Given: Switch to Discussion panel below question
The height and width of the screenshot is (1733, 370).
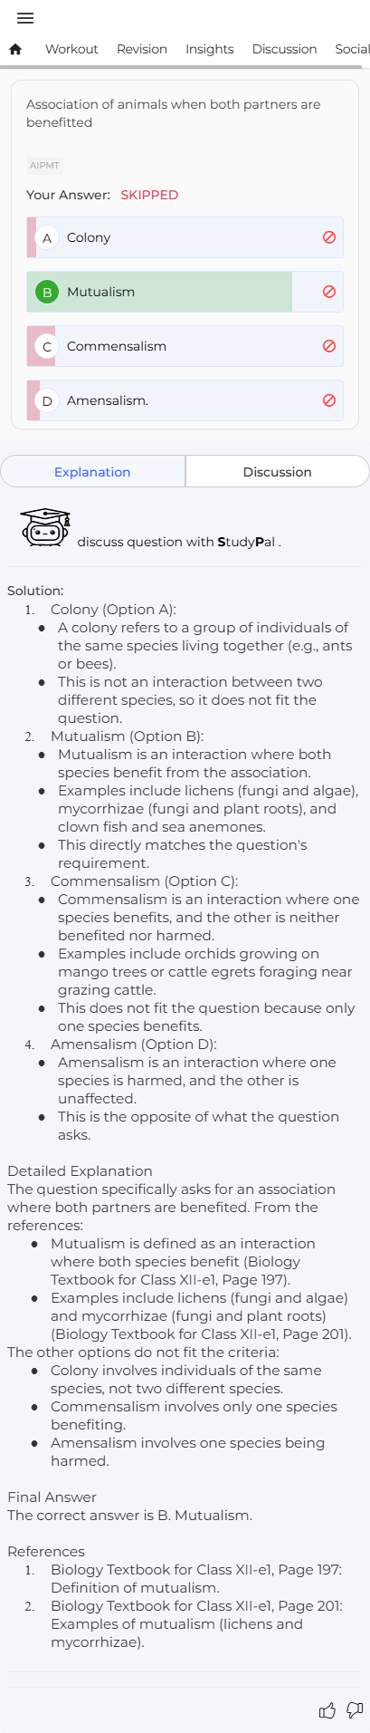Looking at the screenshot, I should tap(277, 472).
